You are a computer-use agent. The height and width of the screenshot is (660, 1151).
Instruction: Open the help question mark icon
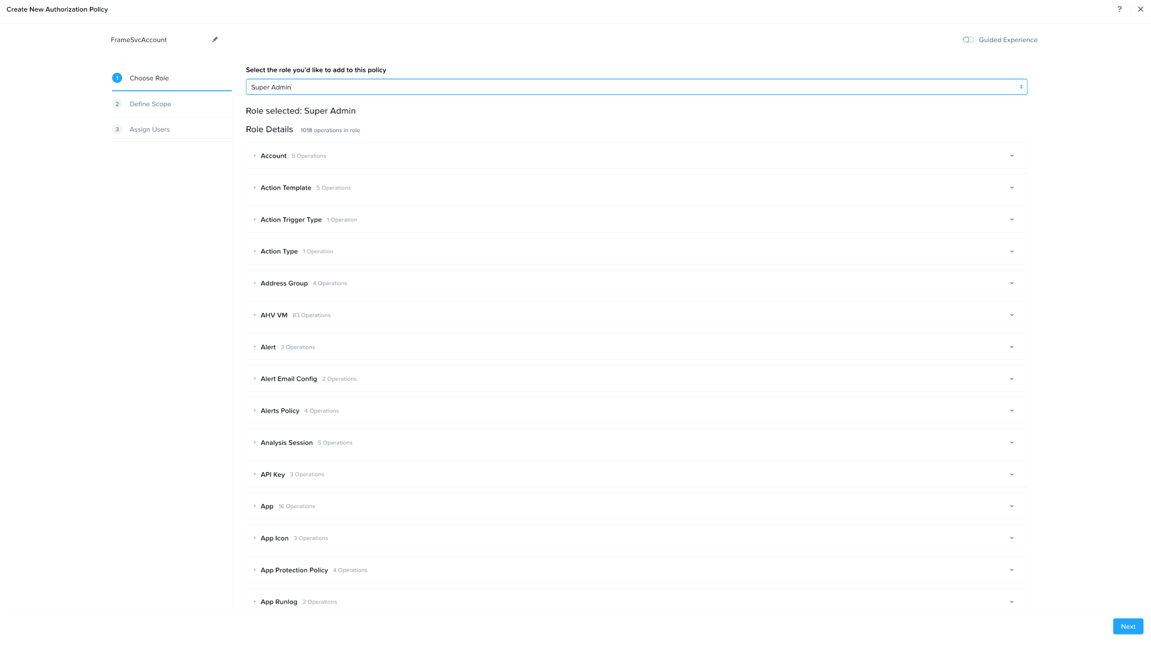[1120, 9]
